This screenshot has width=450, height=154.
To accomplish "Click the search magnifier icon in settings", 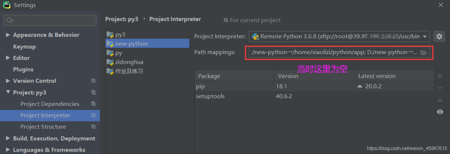I will coord(9,20).
